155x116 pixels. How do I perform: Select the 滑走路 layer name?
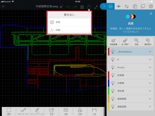tap(121, 91)
